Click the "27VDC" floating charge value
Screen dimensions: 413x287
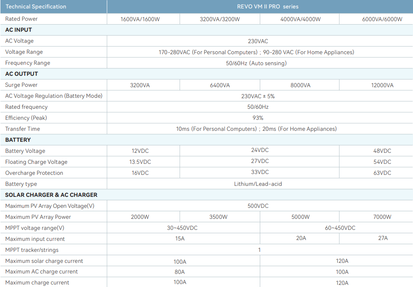pyautogui.click(x=260, y=161)
